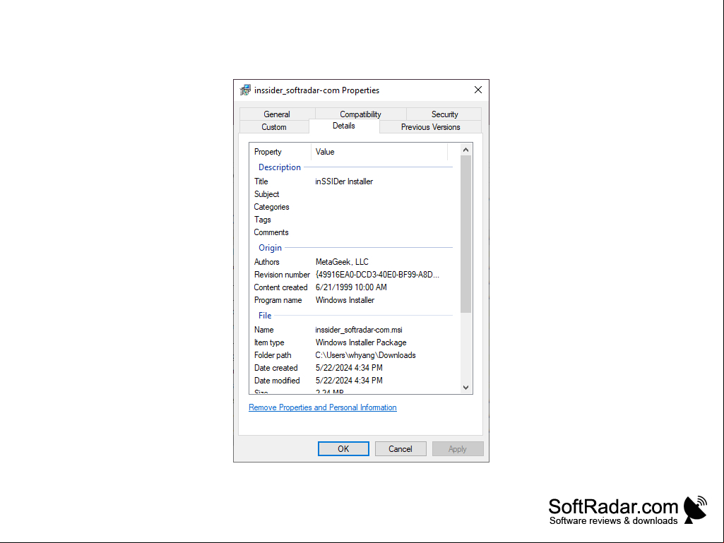
Task: Click the Folder path property label
Action: (x=273, y=355)
